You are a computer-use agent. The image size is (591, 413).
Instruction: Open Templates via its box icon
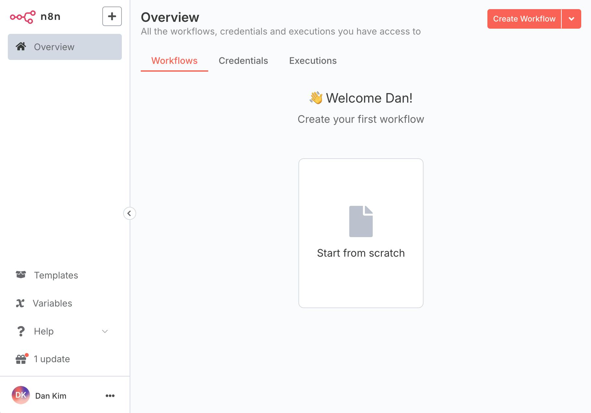(21, 275)
